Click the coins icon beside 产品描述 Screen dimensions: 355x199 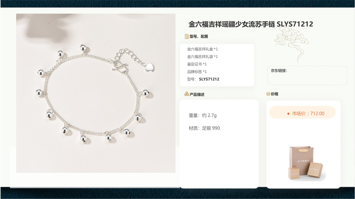[x=187, y=94]
